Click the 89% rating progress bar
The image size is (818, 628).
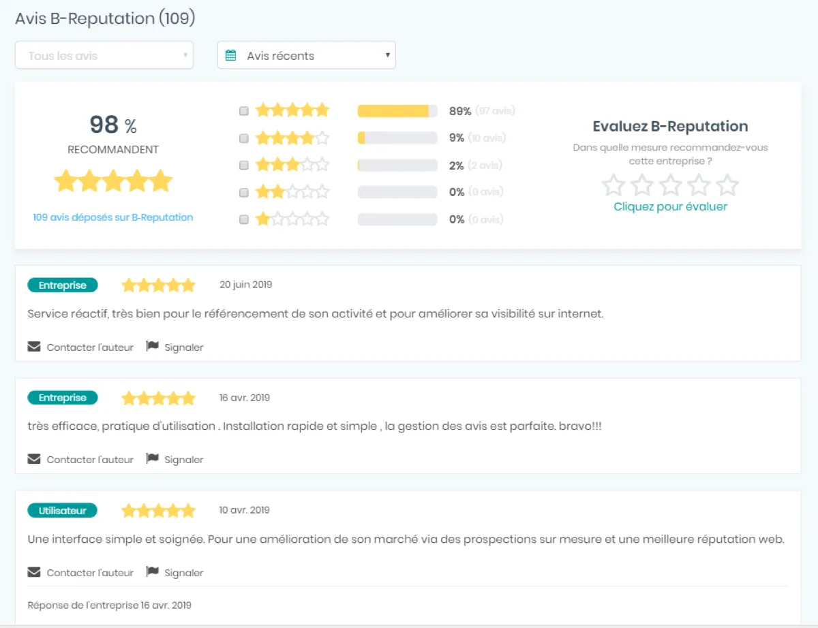(397, 111)
